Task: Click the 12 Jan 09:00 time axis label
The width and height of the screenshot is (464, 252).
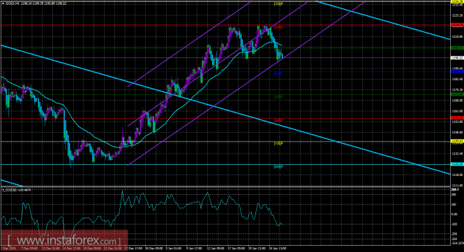Action: click(215, 249)
